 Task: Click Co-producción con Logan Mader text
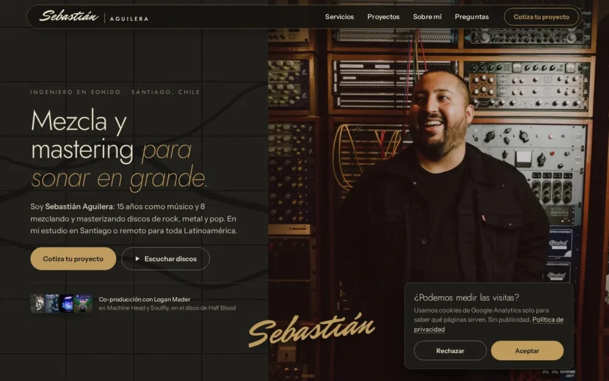click(145, 299)
